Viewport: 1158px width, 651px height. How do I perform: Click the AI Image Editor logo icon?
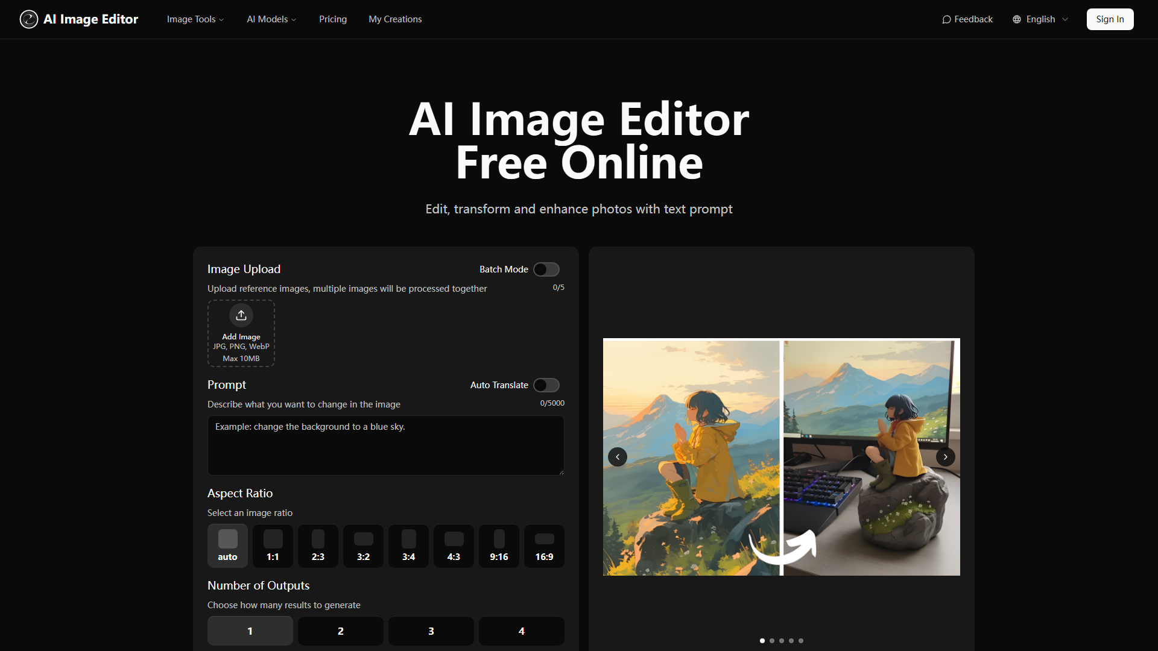pyautogui.click(x=29, y=19)
